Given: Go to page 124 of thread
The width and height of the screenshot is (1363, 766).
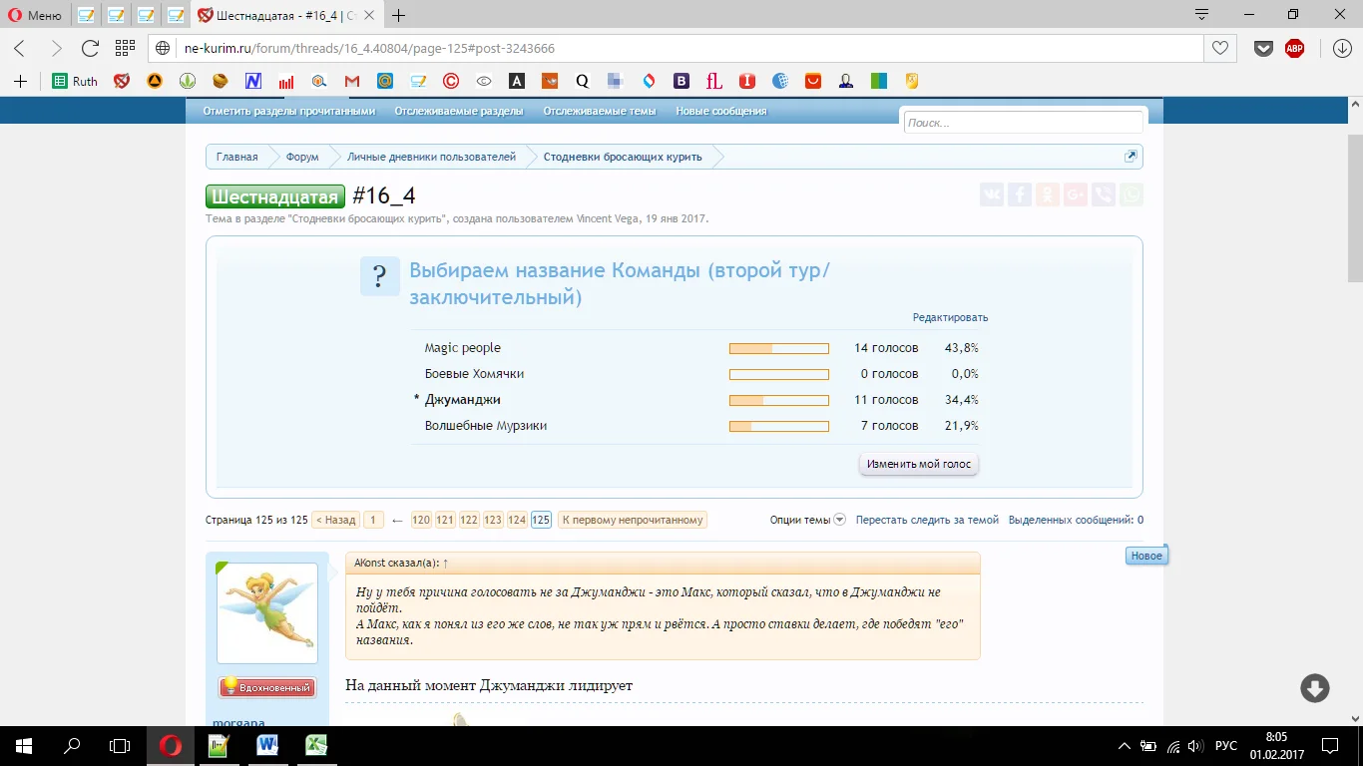Looking at the screenshot, I should (516, 520).
